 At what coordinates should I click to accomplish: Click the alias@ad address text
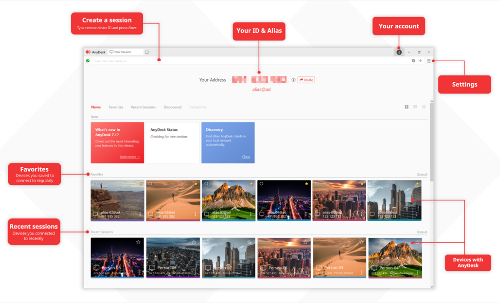[x=261, y=90]
